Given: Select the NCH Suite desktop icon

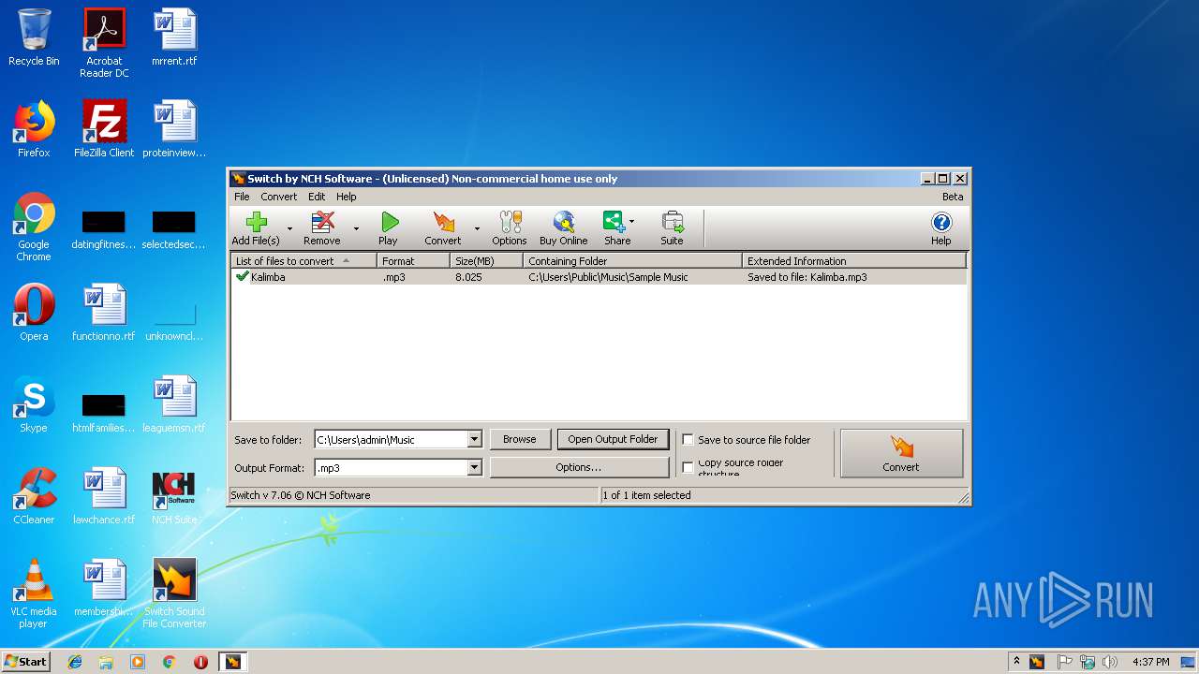Looking at the screenshot, I should click(x=174, y=496).
